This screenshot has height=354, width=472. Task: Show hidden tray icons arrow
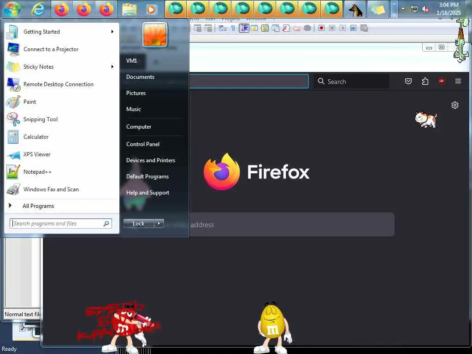tap(403, 9)
